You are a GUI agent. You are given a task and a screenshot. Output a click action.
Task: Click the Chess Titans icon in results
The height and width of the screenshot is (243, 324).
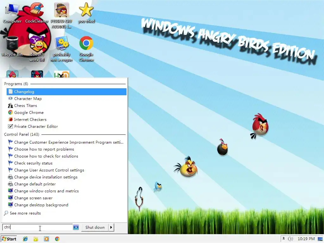pyautogui.click(x=10, y=106)
